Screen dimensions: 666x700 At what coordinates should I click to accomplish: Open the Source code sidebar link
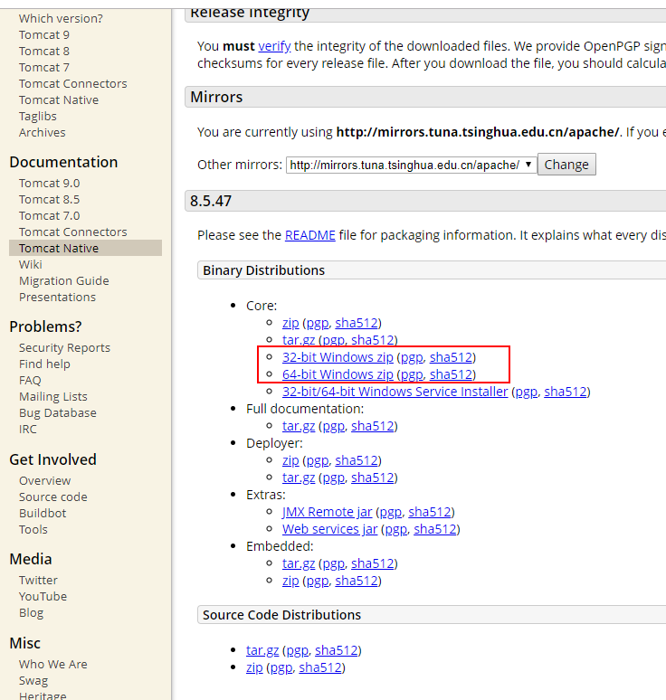point(53,497)
